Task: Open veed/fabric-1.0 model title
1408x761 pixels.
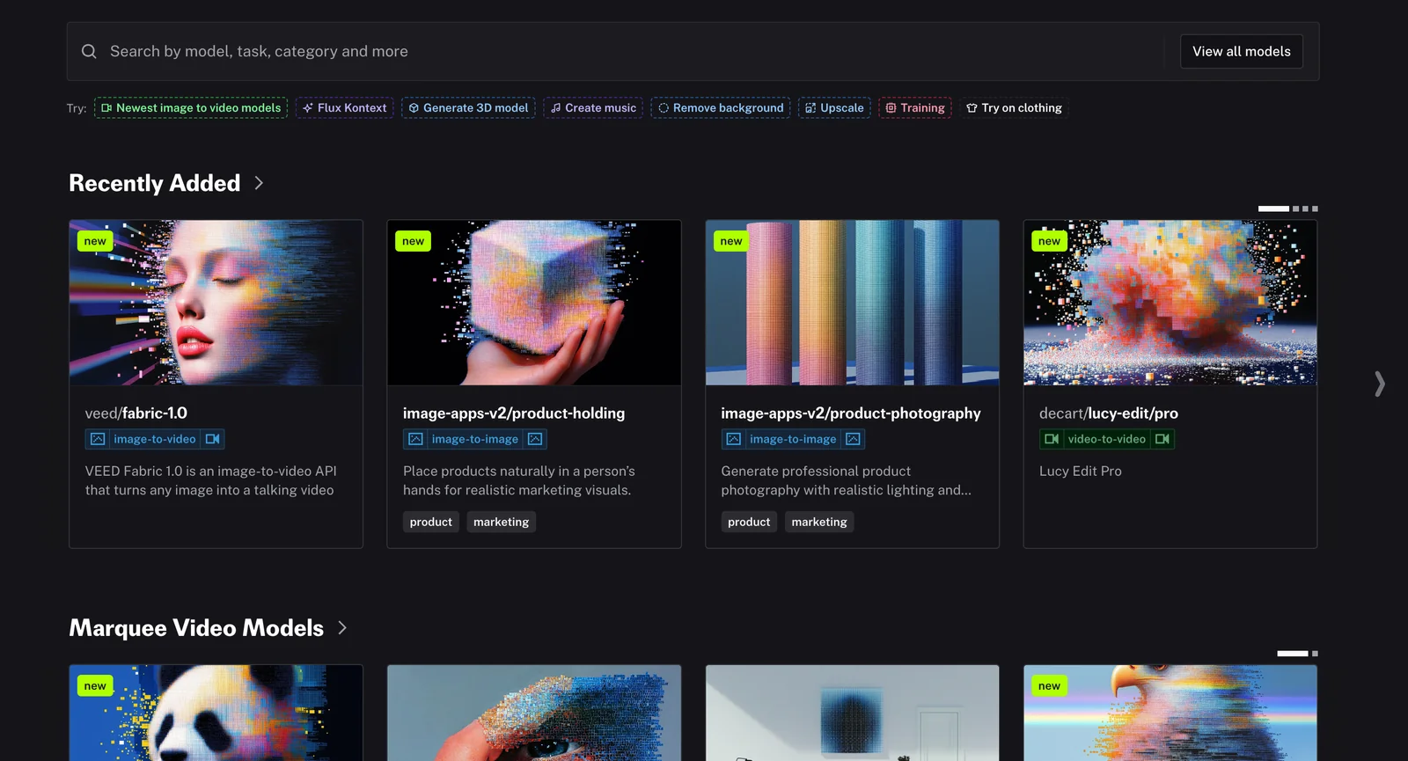Action: tap(136, 413)
